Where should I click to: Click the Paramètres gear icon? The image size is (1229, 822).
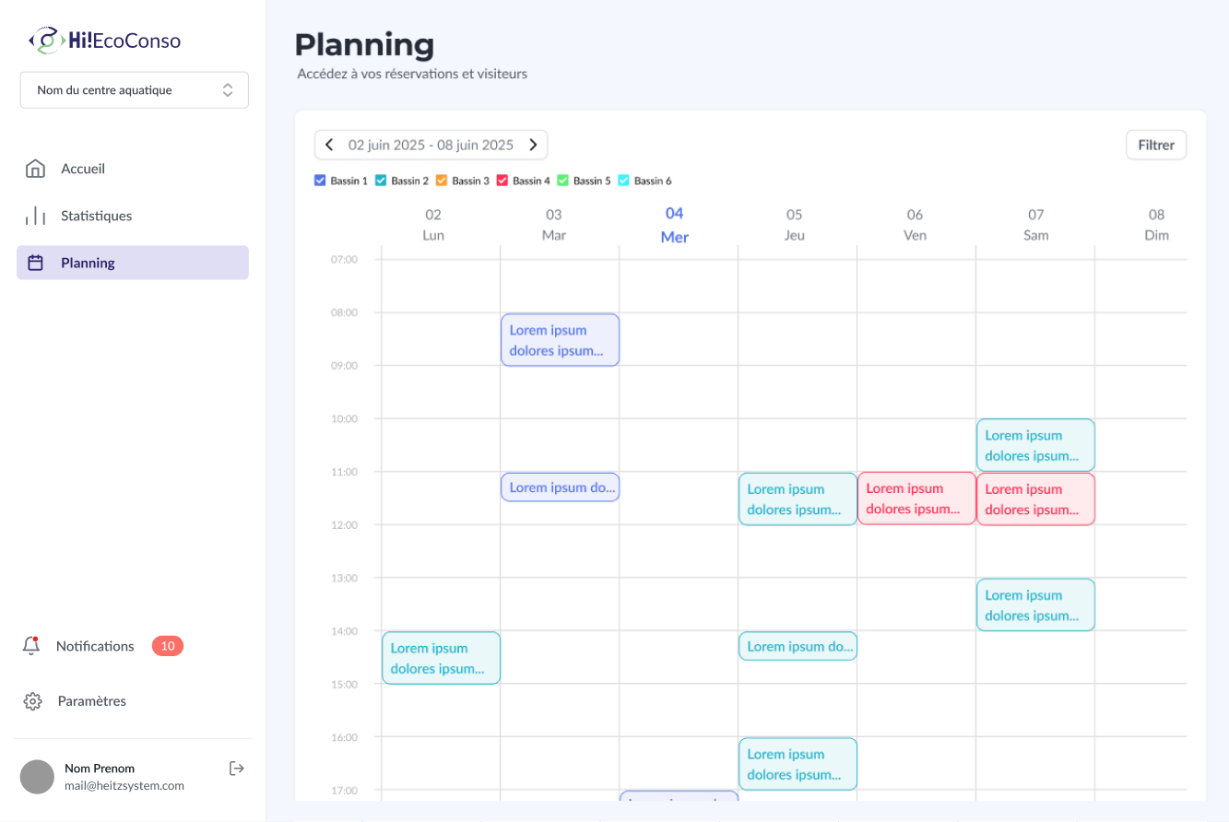[32, 701]
